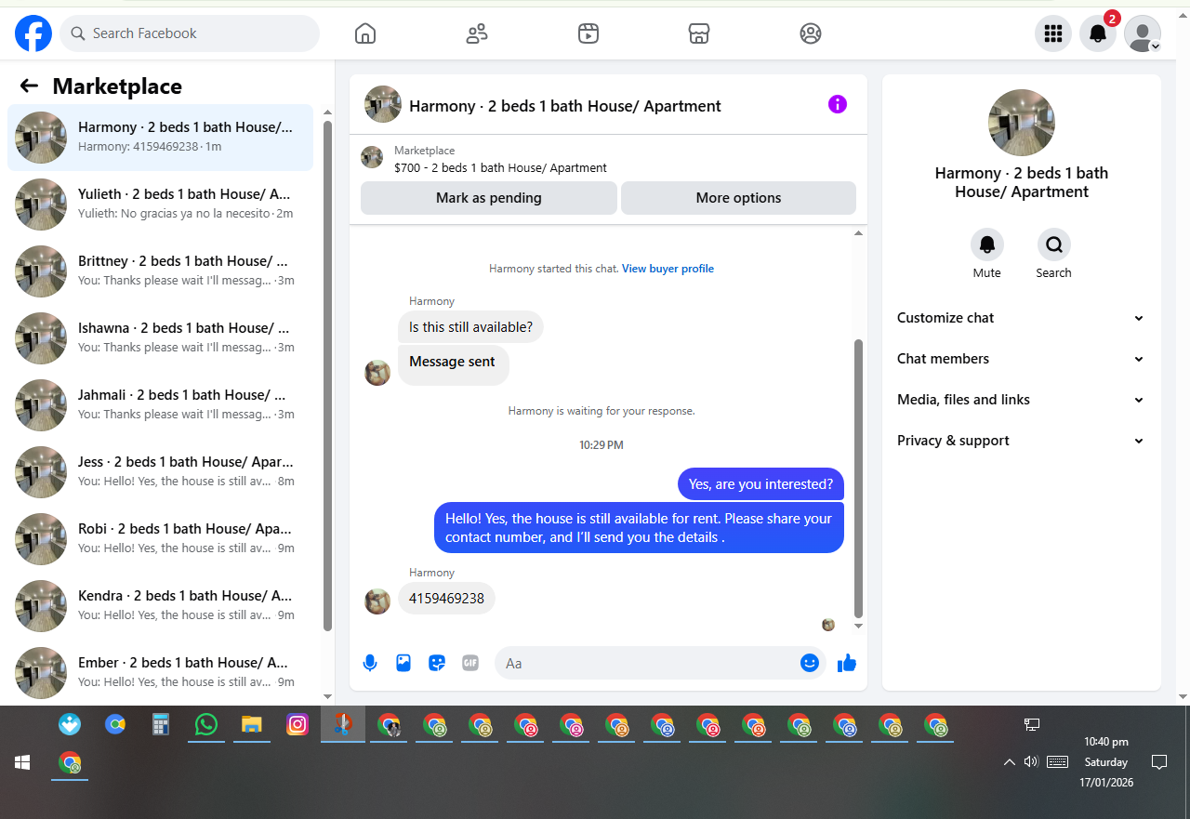1190x819 pixels.
Task: Click listing thumbnail in chat header
Action: click(x=383, y=104)
